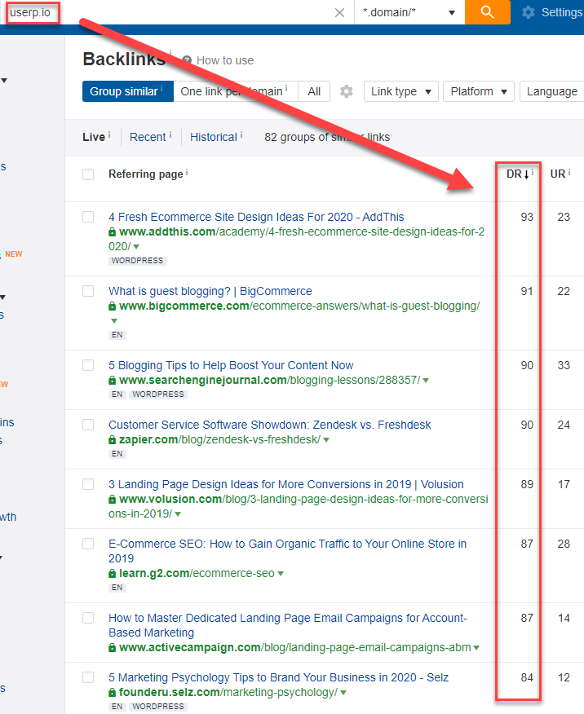The image size is (584, 714).
Task: Expand the bigcommerce.com URL dropdown arrow
Action: [x=114, y=321]
